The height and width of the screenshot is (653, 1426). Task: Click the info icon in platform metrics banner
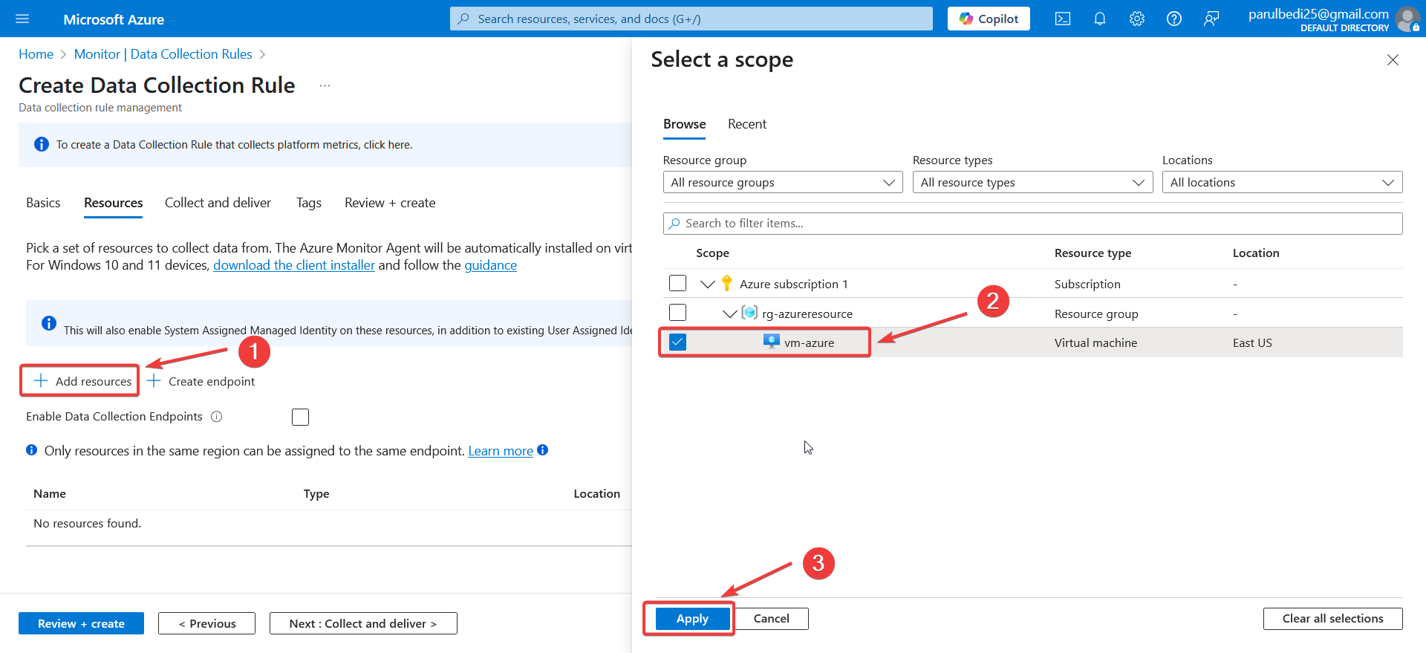pos(42,144)
